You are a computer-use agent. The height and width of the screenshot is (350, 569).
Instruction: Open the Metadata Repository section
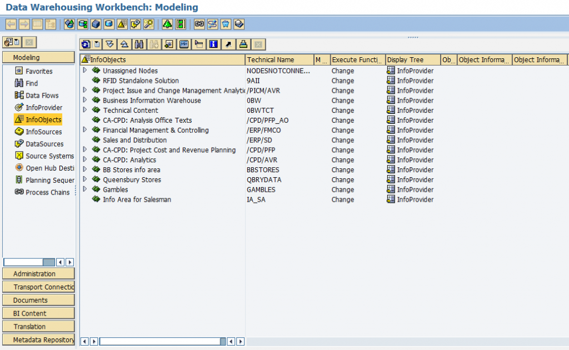[x=38, y=339]
